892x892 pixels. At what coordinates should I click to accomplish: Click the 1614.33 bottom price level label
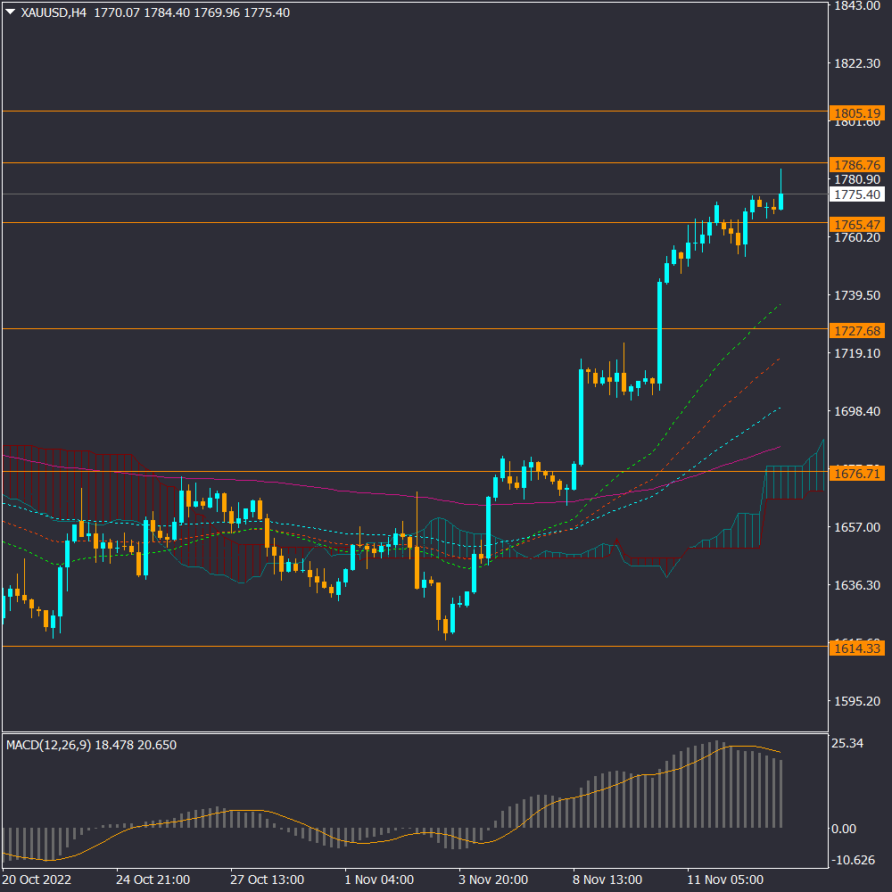pyautogui.click(x=856, y=648)
